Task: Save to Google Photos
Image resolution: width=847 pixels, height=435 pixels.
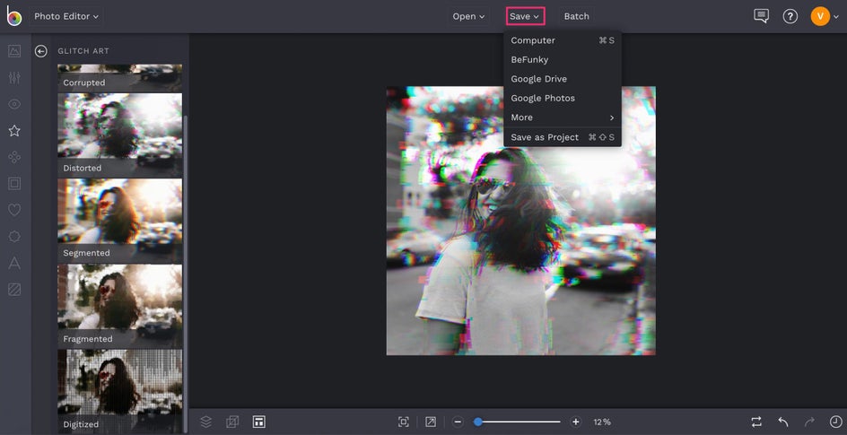Action: (x=563, y=99)
